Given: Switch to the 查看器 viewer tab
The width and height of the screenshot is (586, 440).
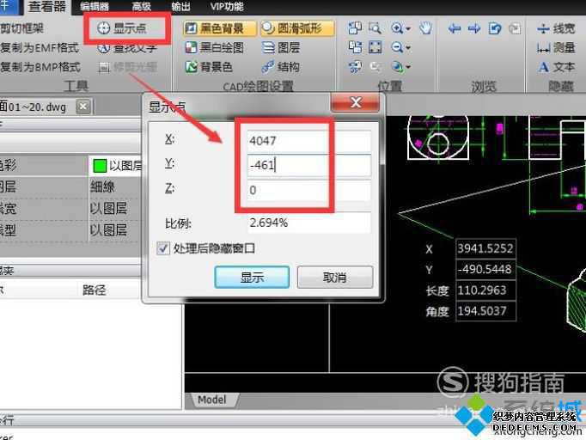Looking at the screenshot, I should [46, 6].
